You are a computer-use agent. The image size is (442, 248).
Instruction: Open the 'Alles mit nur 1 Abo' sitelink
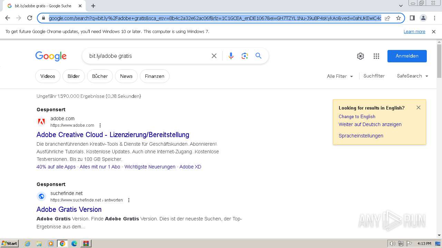point(100,167)
